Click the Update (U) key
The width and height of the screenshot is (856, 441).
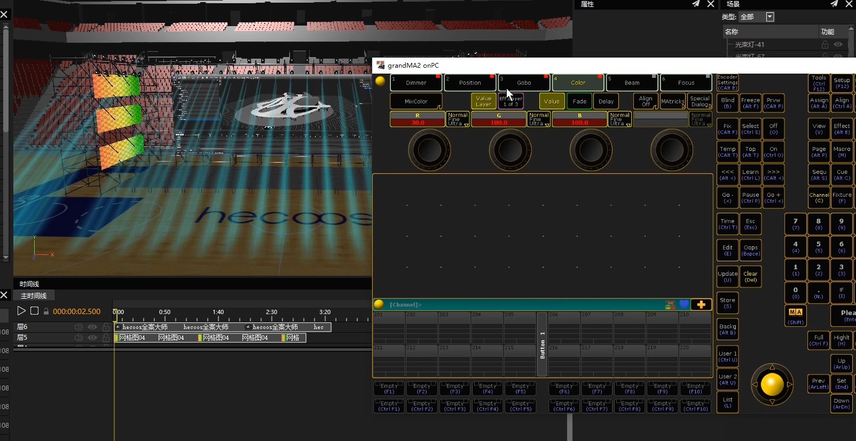pyautogui.click(x=727, y=276)
